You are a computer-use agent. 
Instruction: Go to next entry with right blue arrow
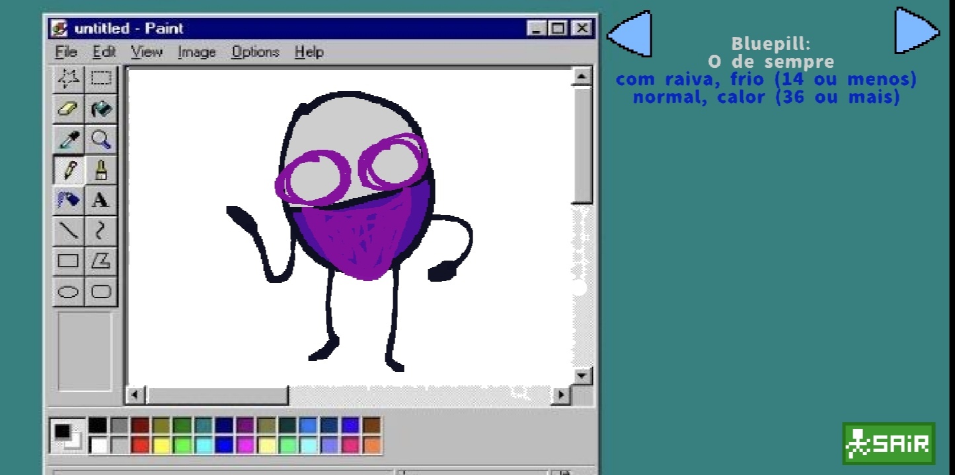[x=917, y=30]
